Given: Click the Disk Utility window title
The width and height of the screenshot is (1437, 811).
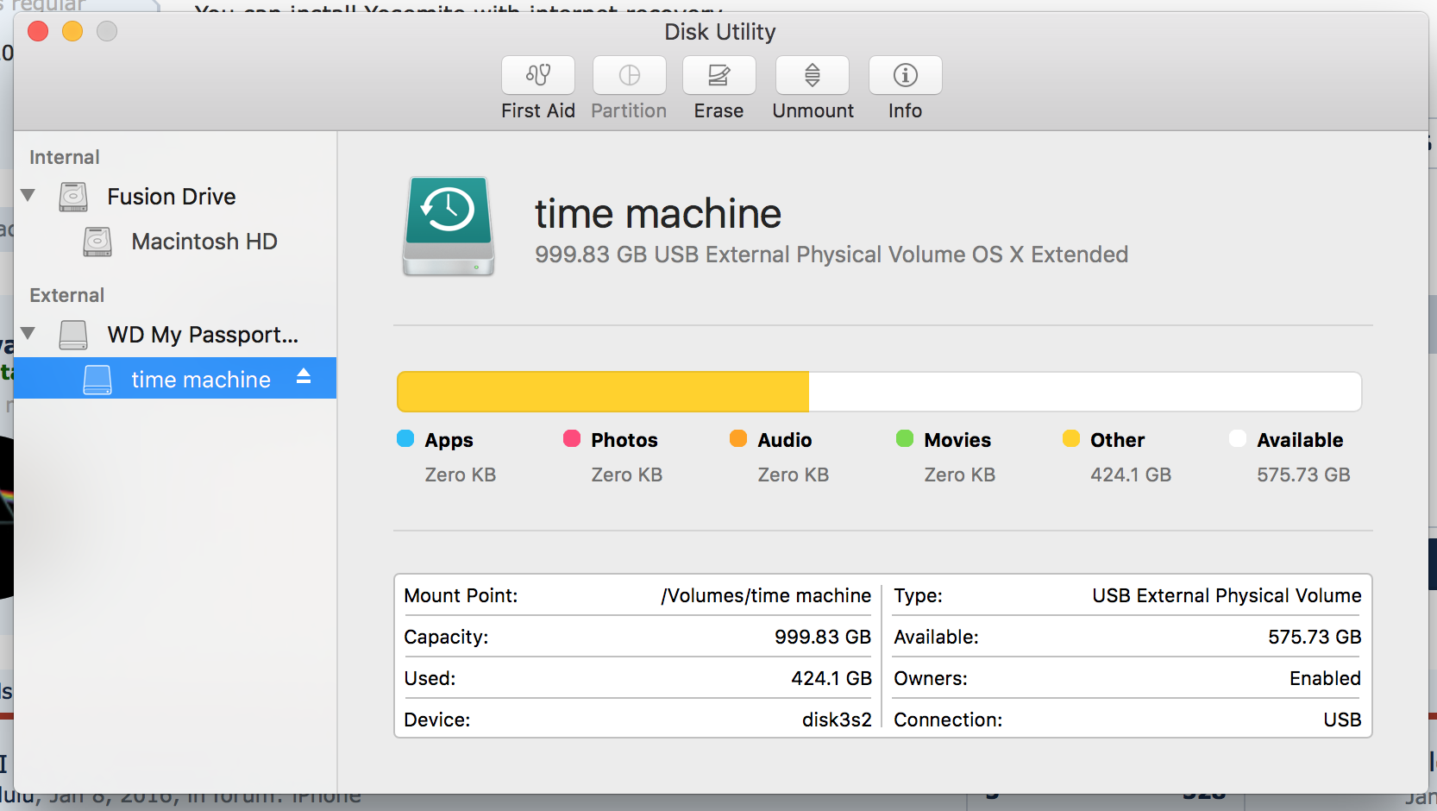Looking at the screenshot, I should click(720, 32).
